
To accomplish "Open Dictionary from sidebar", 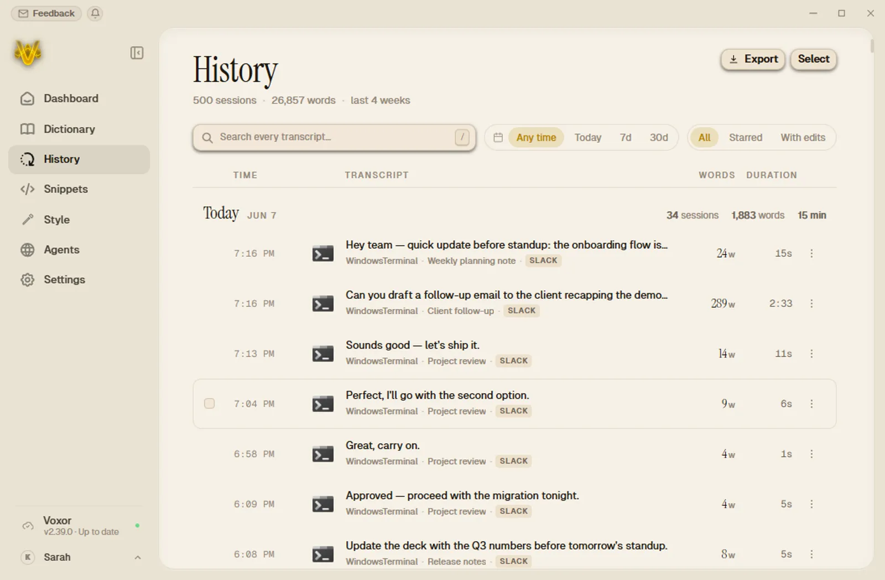I will pos(79,129).
